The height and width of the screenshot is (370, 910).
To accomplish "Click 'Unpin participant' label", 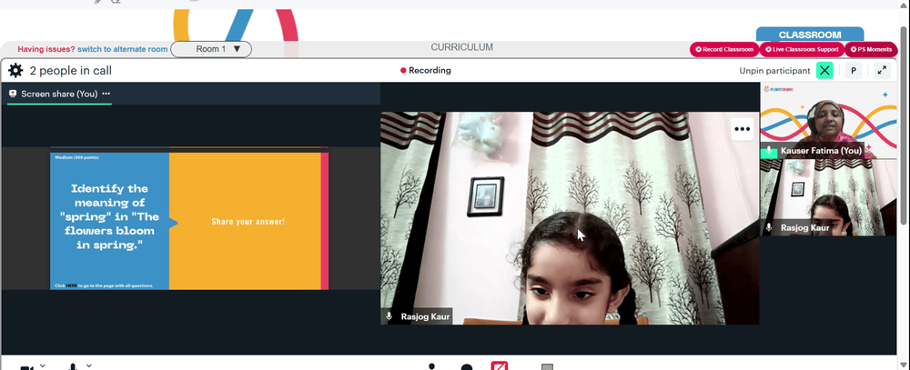I will pos(774,71).
